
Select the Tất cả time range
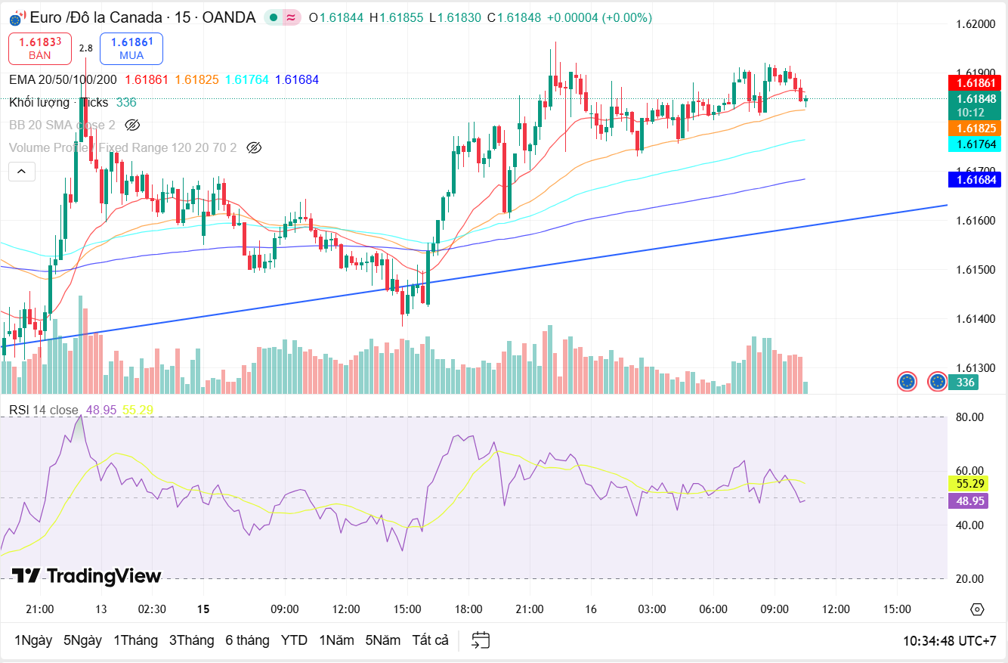430,640
